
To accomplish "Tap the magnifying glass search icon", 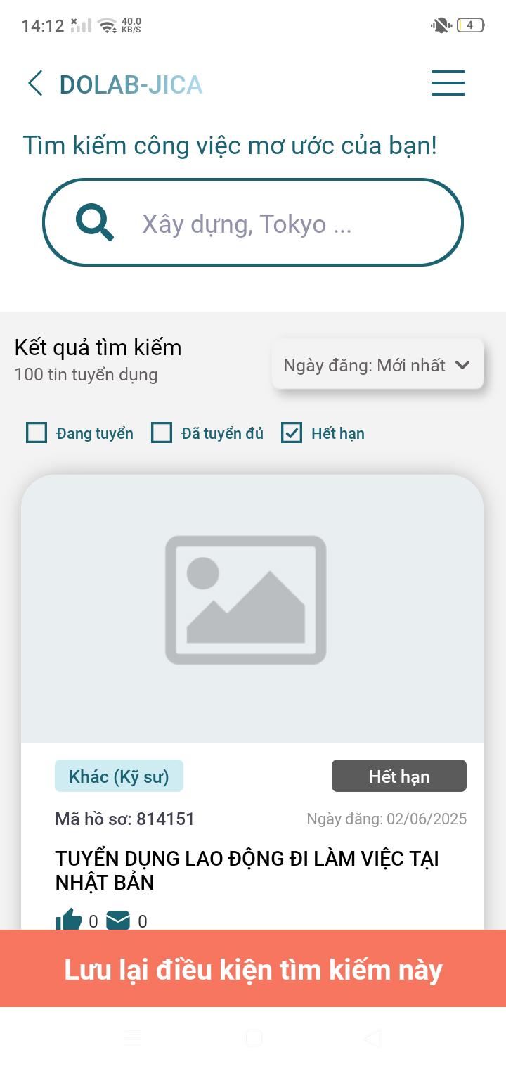I will click(x=95, y=223).
